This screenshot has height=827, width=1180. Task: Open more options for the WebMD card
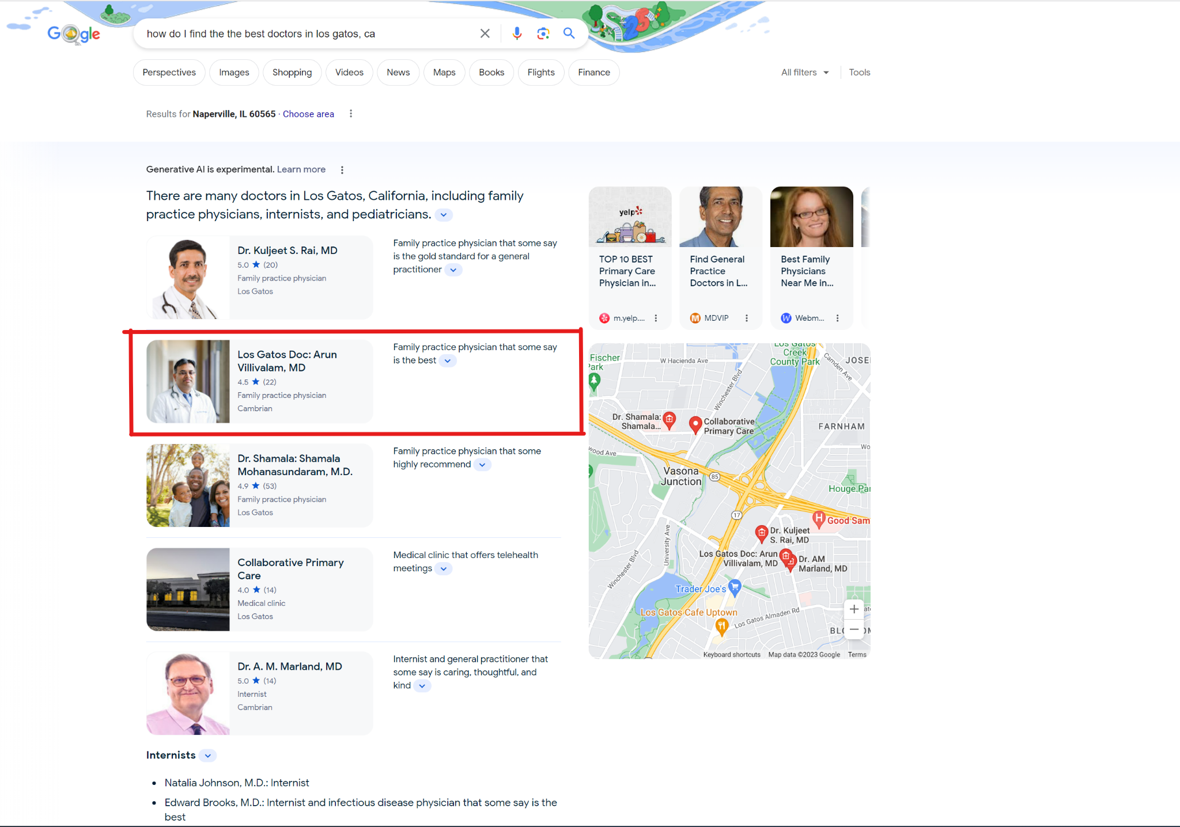click(x=837, y=318)
